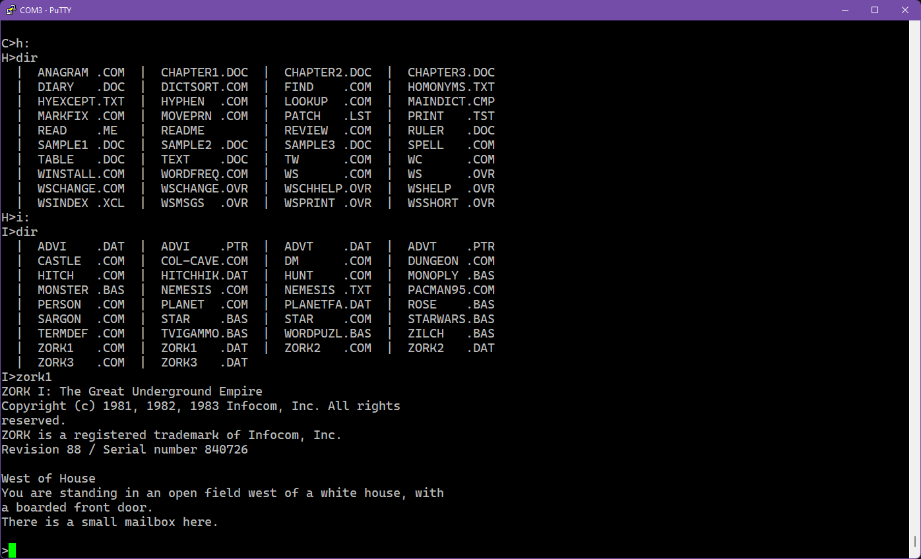921x559 pixels.
Task: Click the README entry in H listing
Action: (x=183, y=131)
